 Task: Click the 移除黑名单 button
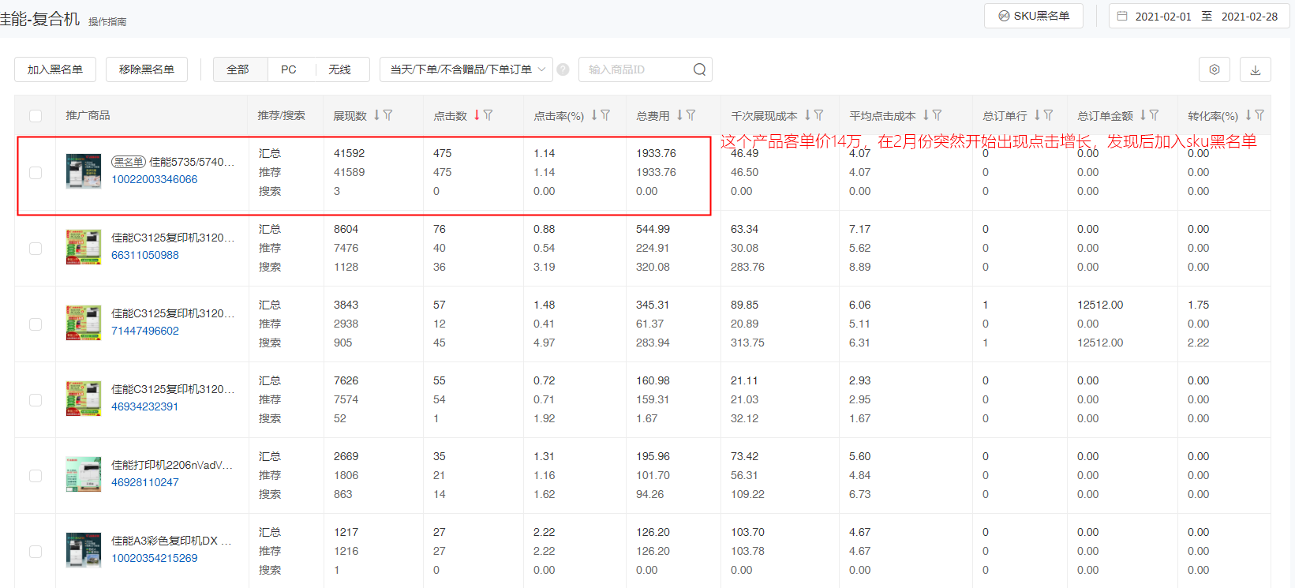147,69
